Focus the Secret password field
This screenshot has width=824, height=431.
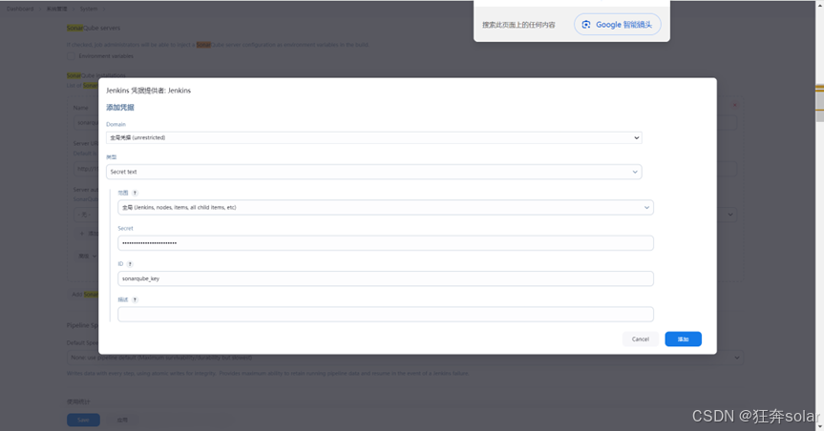click(x=385, y=243)
